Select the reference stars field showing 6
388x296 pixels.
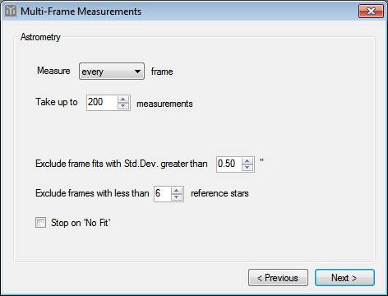click(x=163, y=194)
